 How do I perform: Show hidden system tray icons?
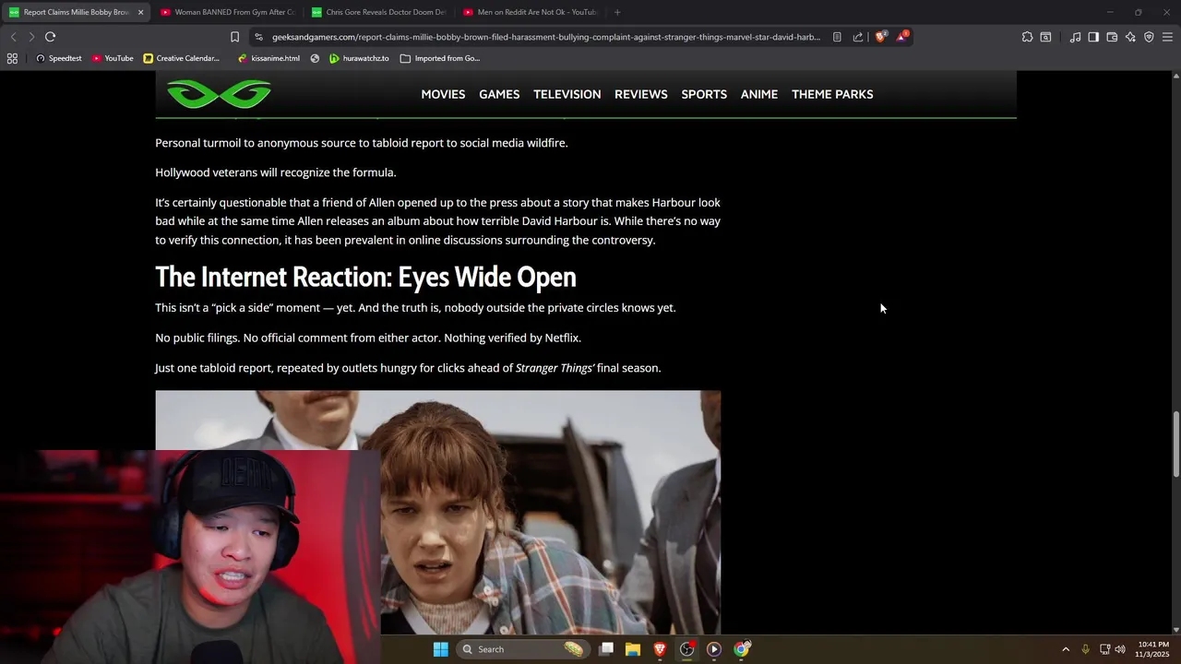pyautogui.click(x=1066, y=649)
